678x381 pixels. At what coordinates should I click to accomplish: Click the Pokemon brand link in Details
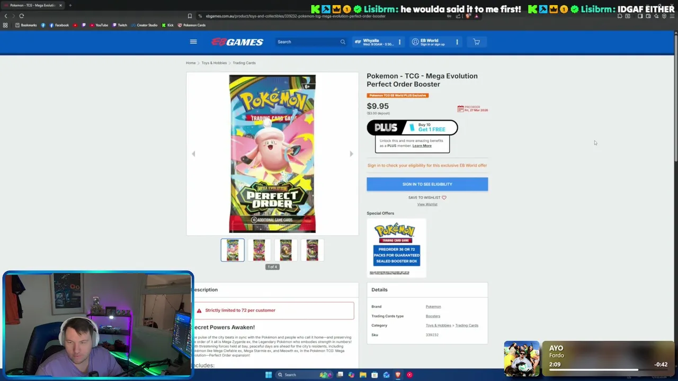(433, 306)
